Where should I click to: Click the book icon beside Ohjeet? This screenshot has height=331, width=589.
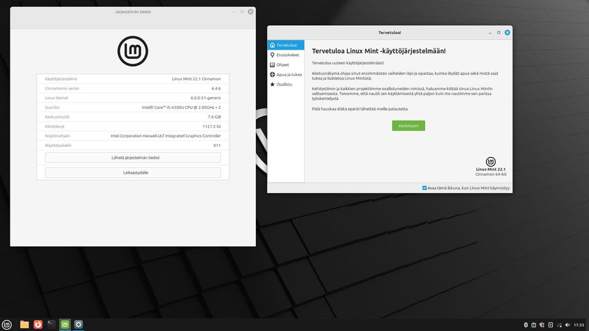pos(272,64)
